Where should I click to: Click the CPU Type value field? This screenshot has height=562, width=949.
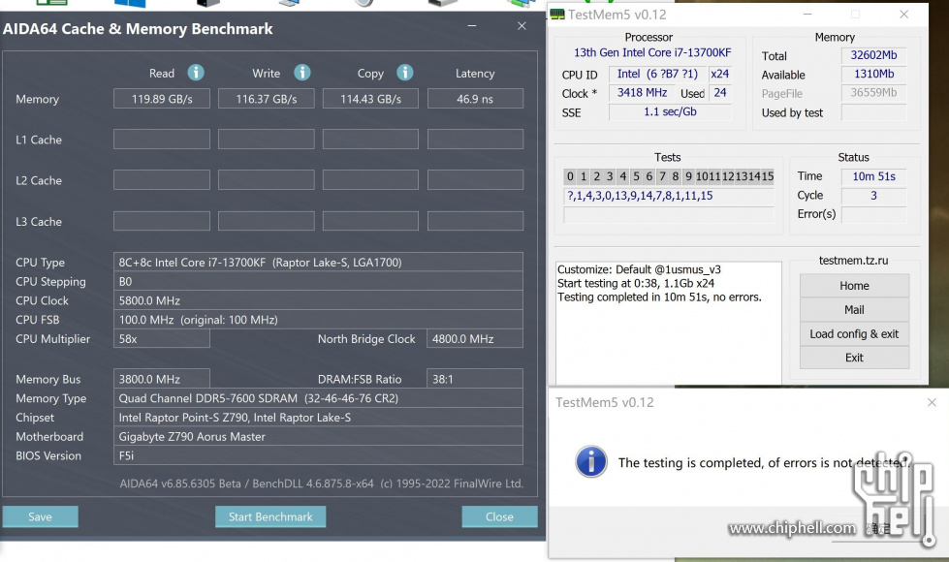coord(318,262)
